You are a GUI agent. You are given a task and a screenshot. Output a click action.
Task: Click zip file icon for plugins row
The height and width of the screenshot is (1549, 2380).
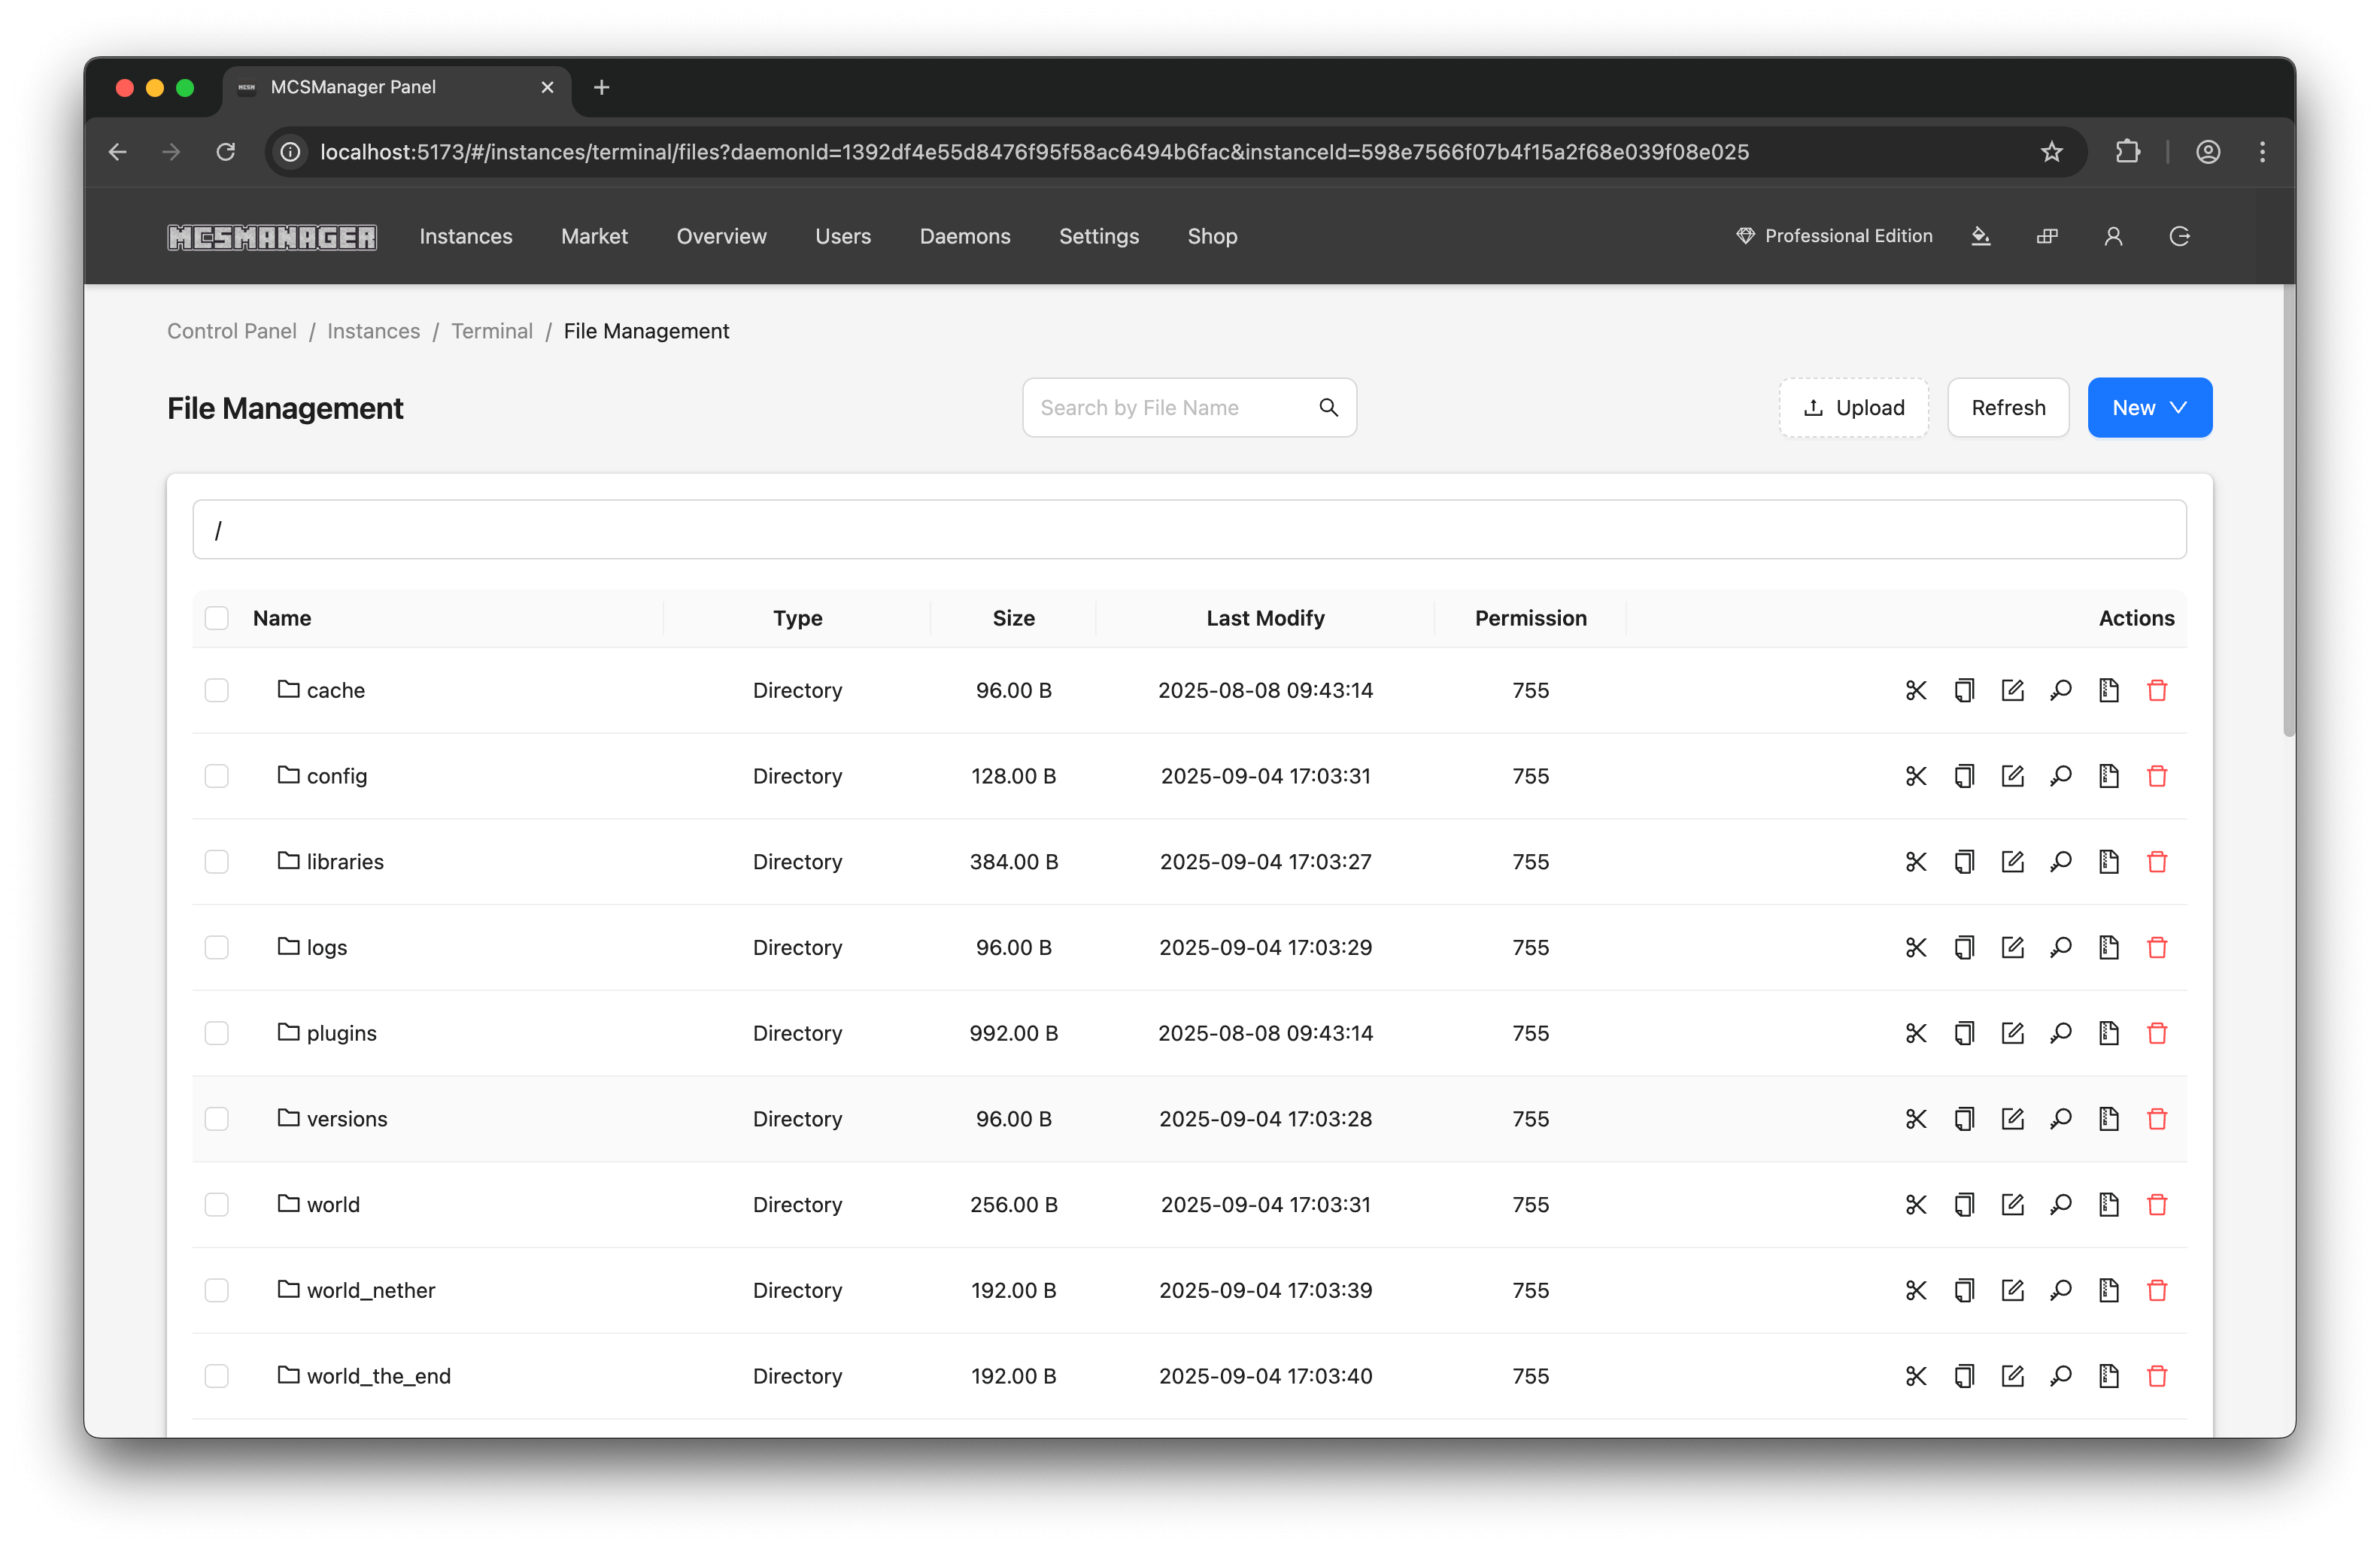click(x=2108, y=1033)
